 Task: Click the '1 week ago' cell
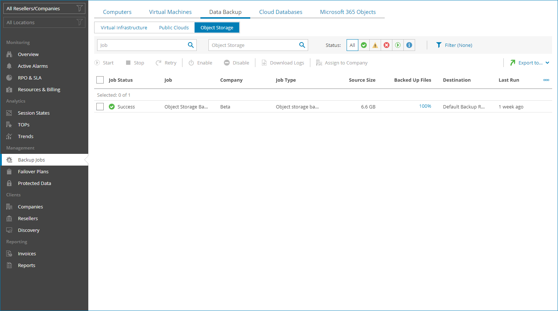[511, 107]
